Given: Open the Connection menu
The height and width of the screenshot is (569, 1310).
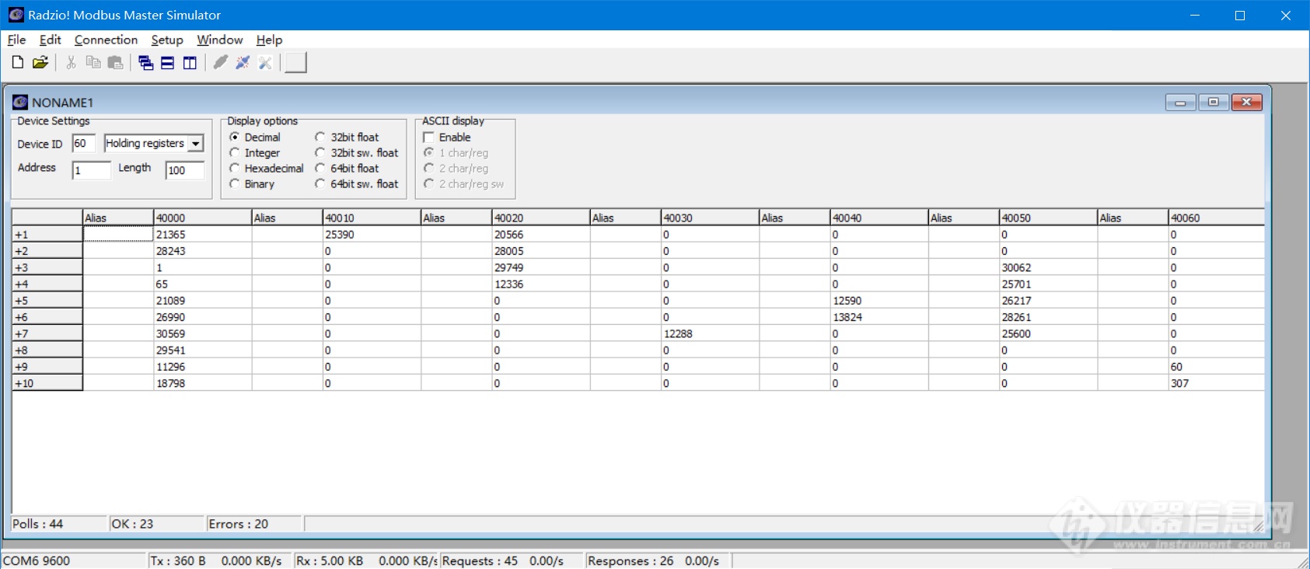Looking at the screenshot, I should [x=106, y=40].
